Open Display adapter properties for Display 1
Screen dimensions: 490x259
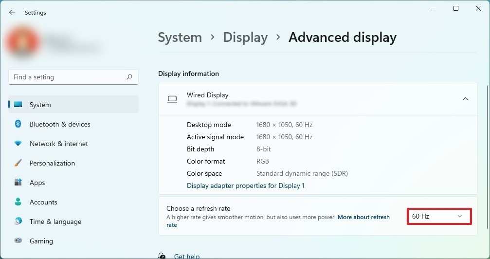[246, 185]
